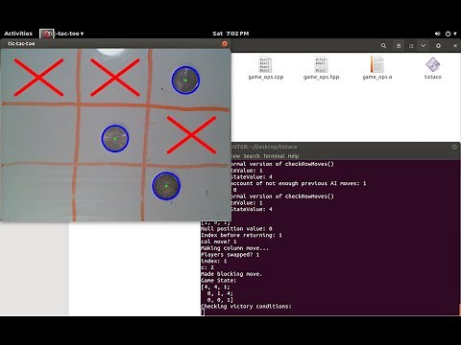The image size is (461, 345).
Task: Open the power system menu
Action: coord(450,34)
